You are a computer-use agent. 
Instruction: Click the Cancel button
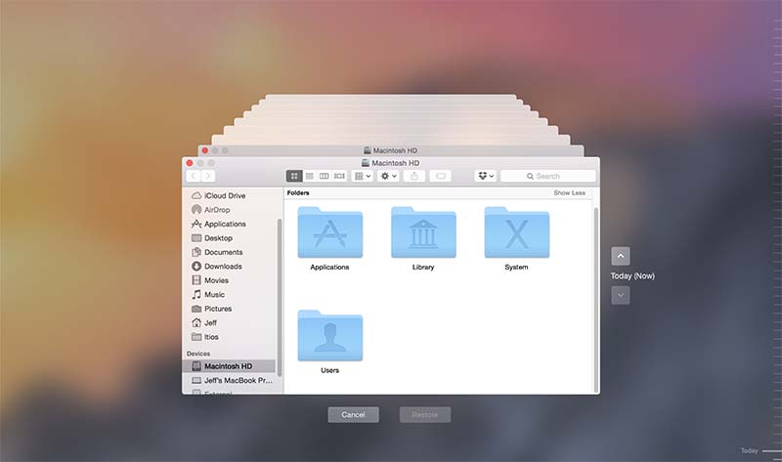[353, 415]
